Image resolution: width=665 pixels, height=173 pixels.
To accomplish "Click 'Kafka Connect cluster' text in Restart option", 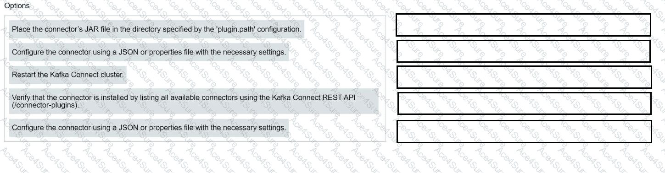I will 87,75.
